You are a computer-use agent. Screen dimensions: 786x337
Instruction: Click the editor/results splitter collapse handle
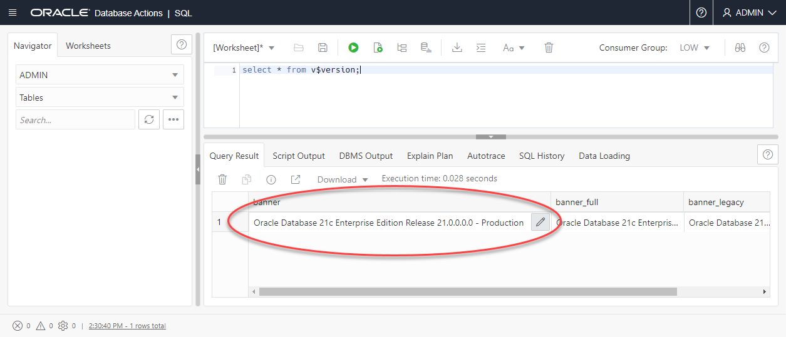[491, 136]
